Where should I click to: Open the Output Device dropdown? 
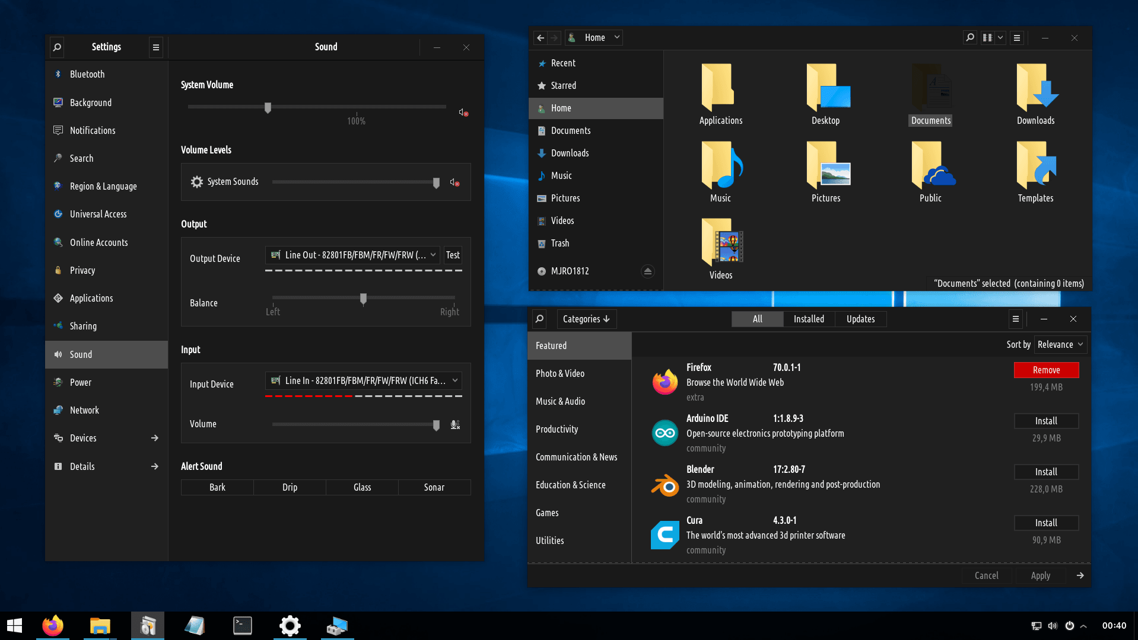click(353, 255)
